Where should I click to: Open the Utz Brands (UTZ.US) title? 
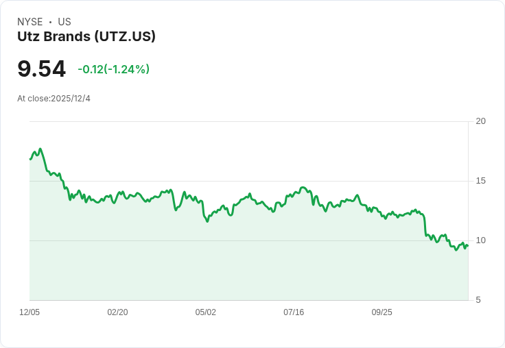tap(86, 36)
